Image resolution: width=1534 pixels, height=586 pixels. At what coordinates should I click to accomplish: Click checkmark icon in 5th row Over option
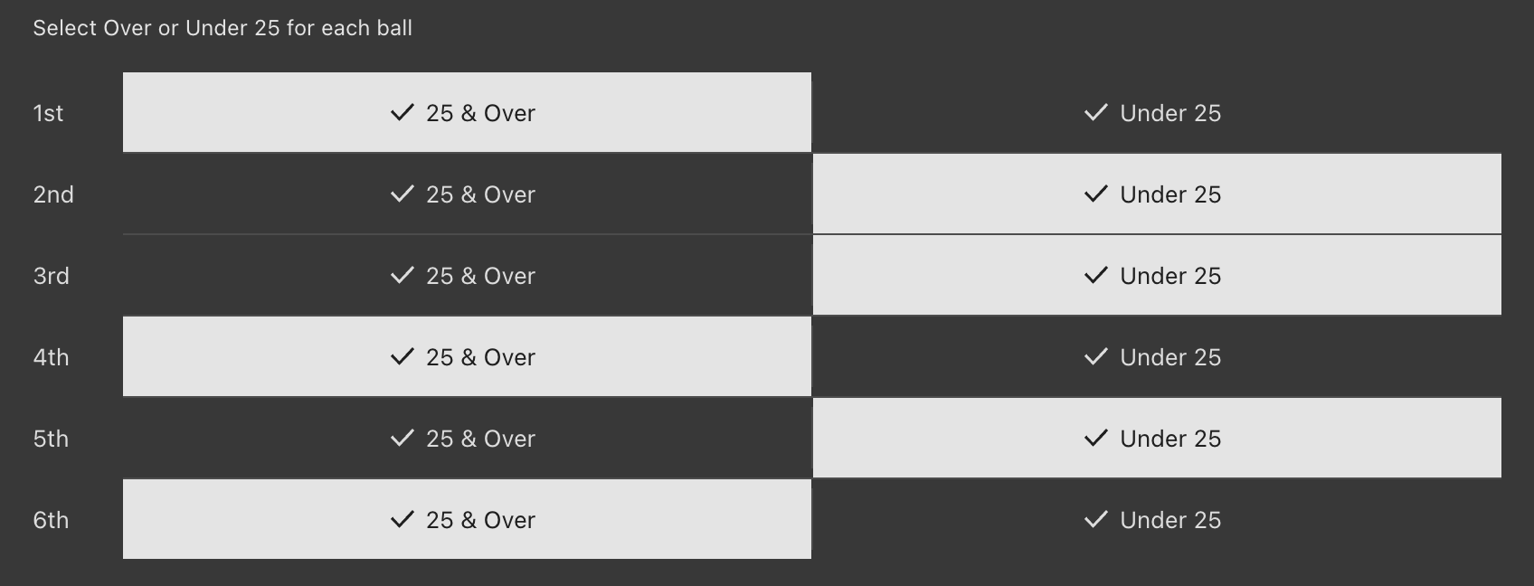(402, 439)
